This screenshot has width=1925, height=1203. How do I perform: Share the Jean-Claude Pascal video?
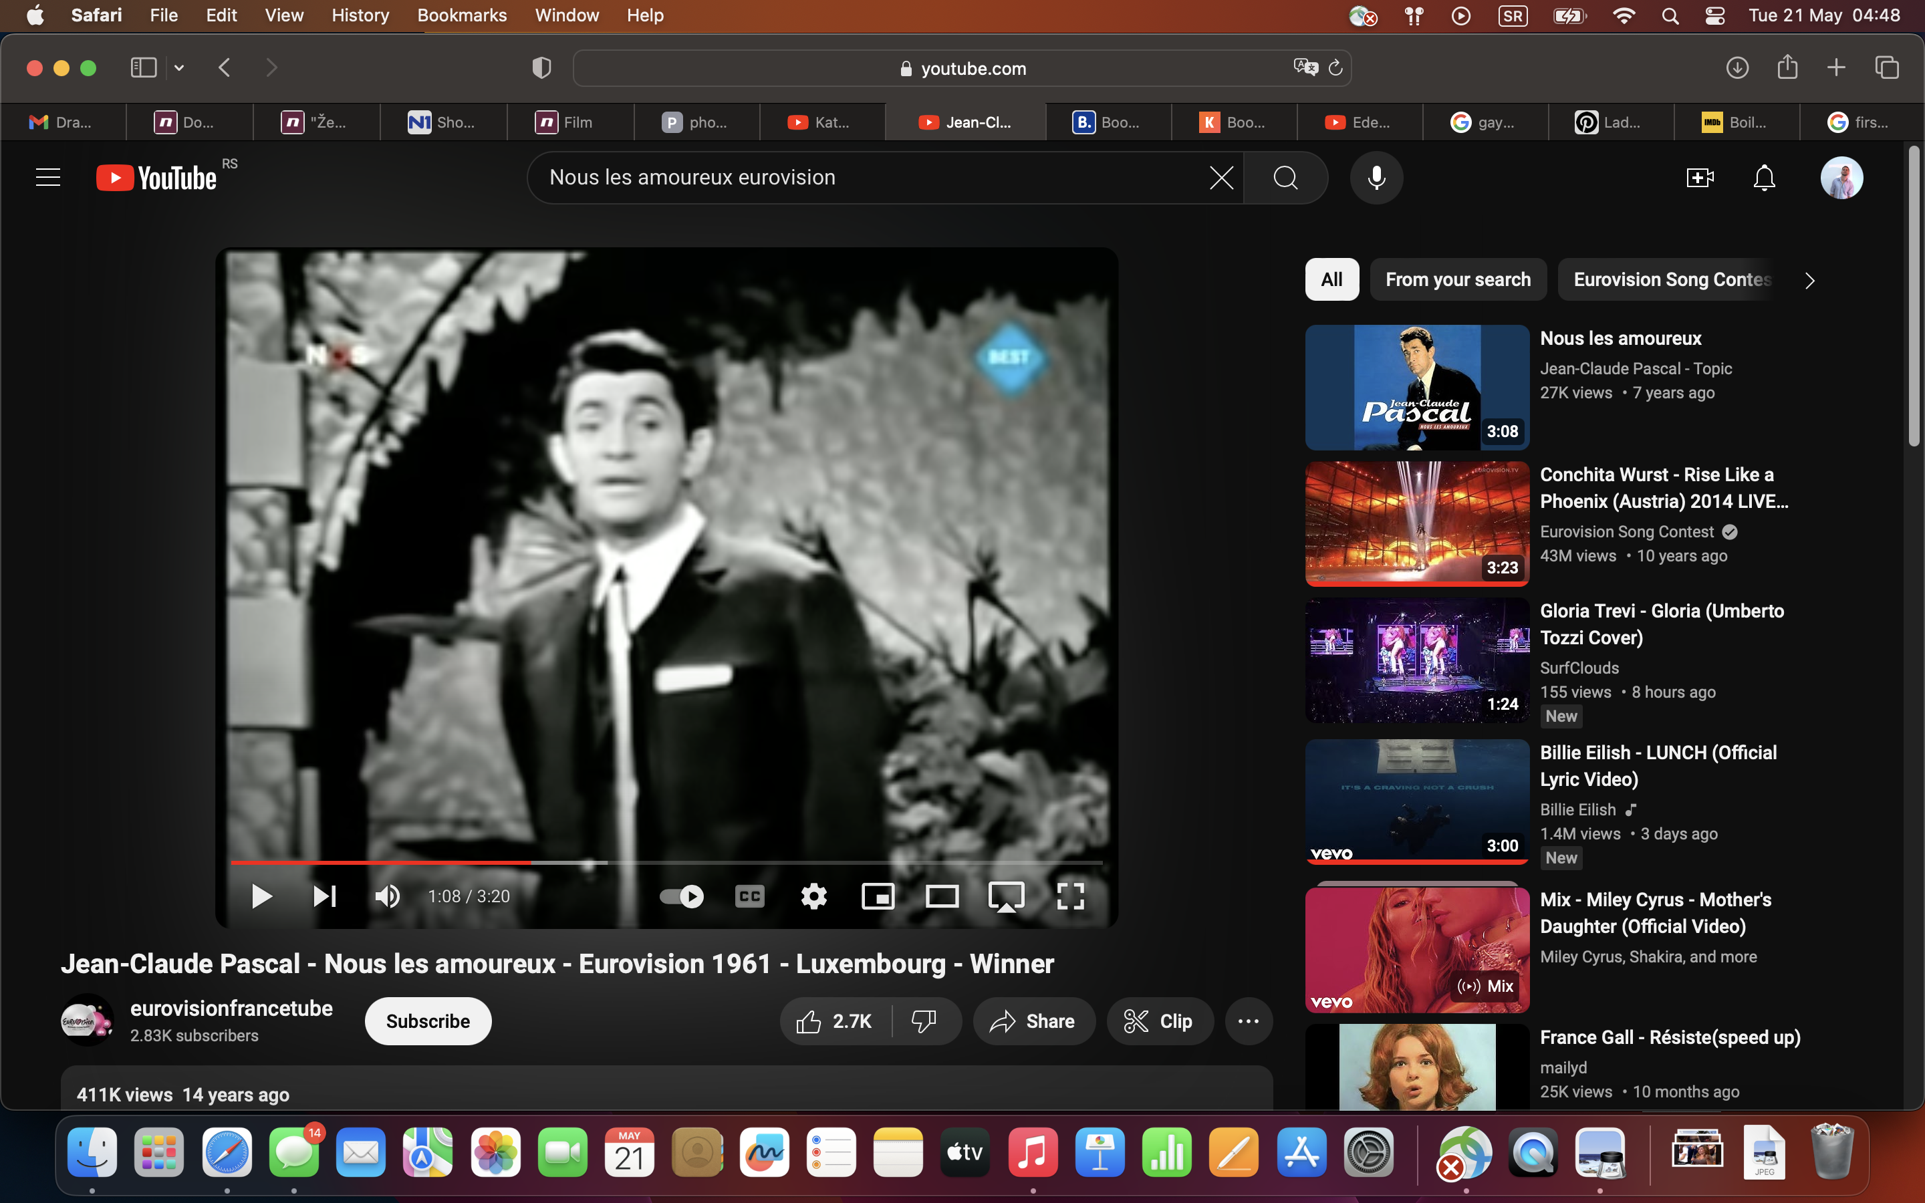[x=1033, y=1022]
